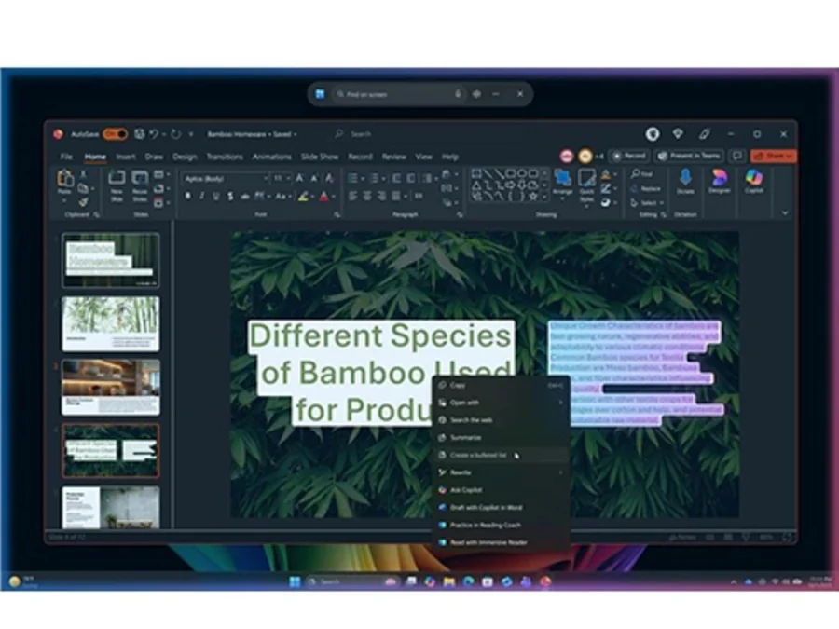Open the font size dropdown
This screenshot has height=629, width=839.
click(289, 178)
